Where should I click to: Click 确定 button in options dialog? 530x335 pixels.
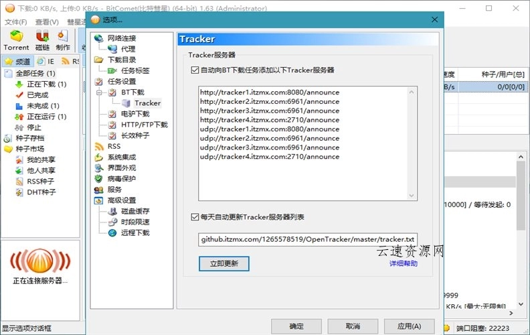pos(296,326)
